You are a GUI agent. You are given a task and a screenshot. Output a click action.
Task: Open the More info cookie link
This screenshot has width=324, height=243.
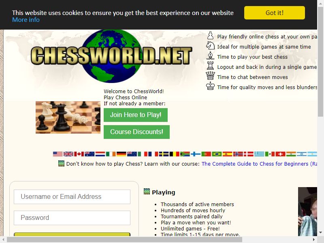coord(26,20)
